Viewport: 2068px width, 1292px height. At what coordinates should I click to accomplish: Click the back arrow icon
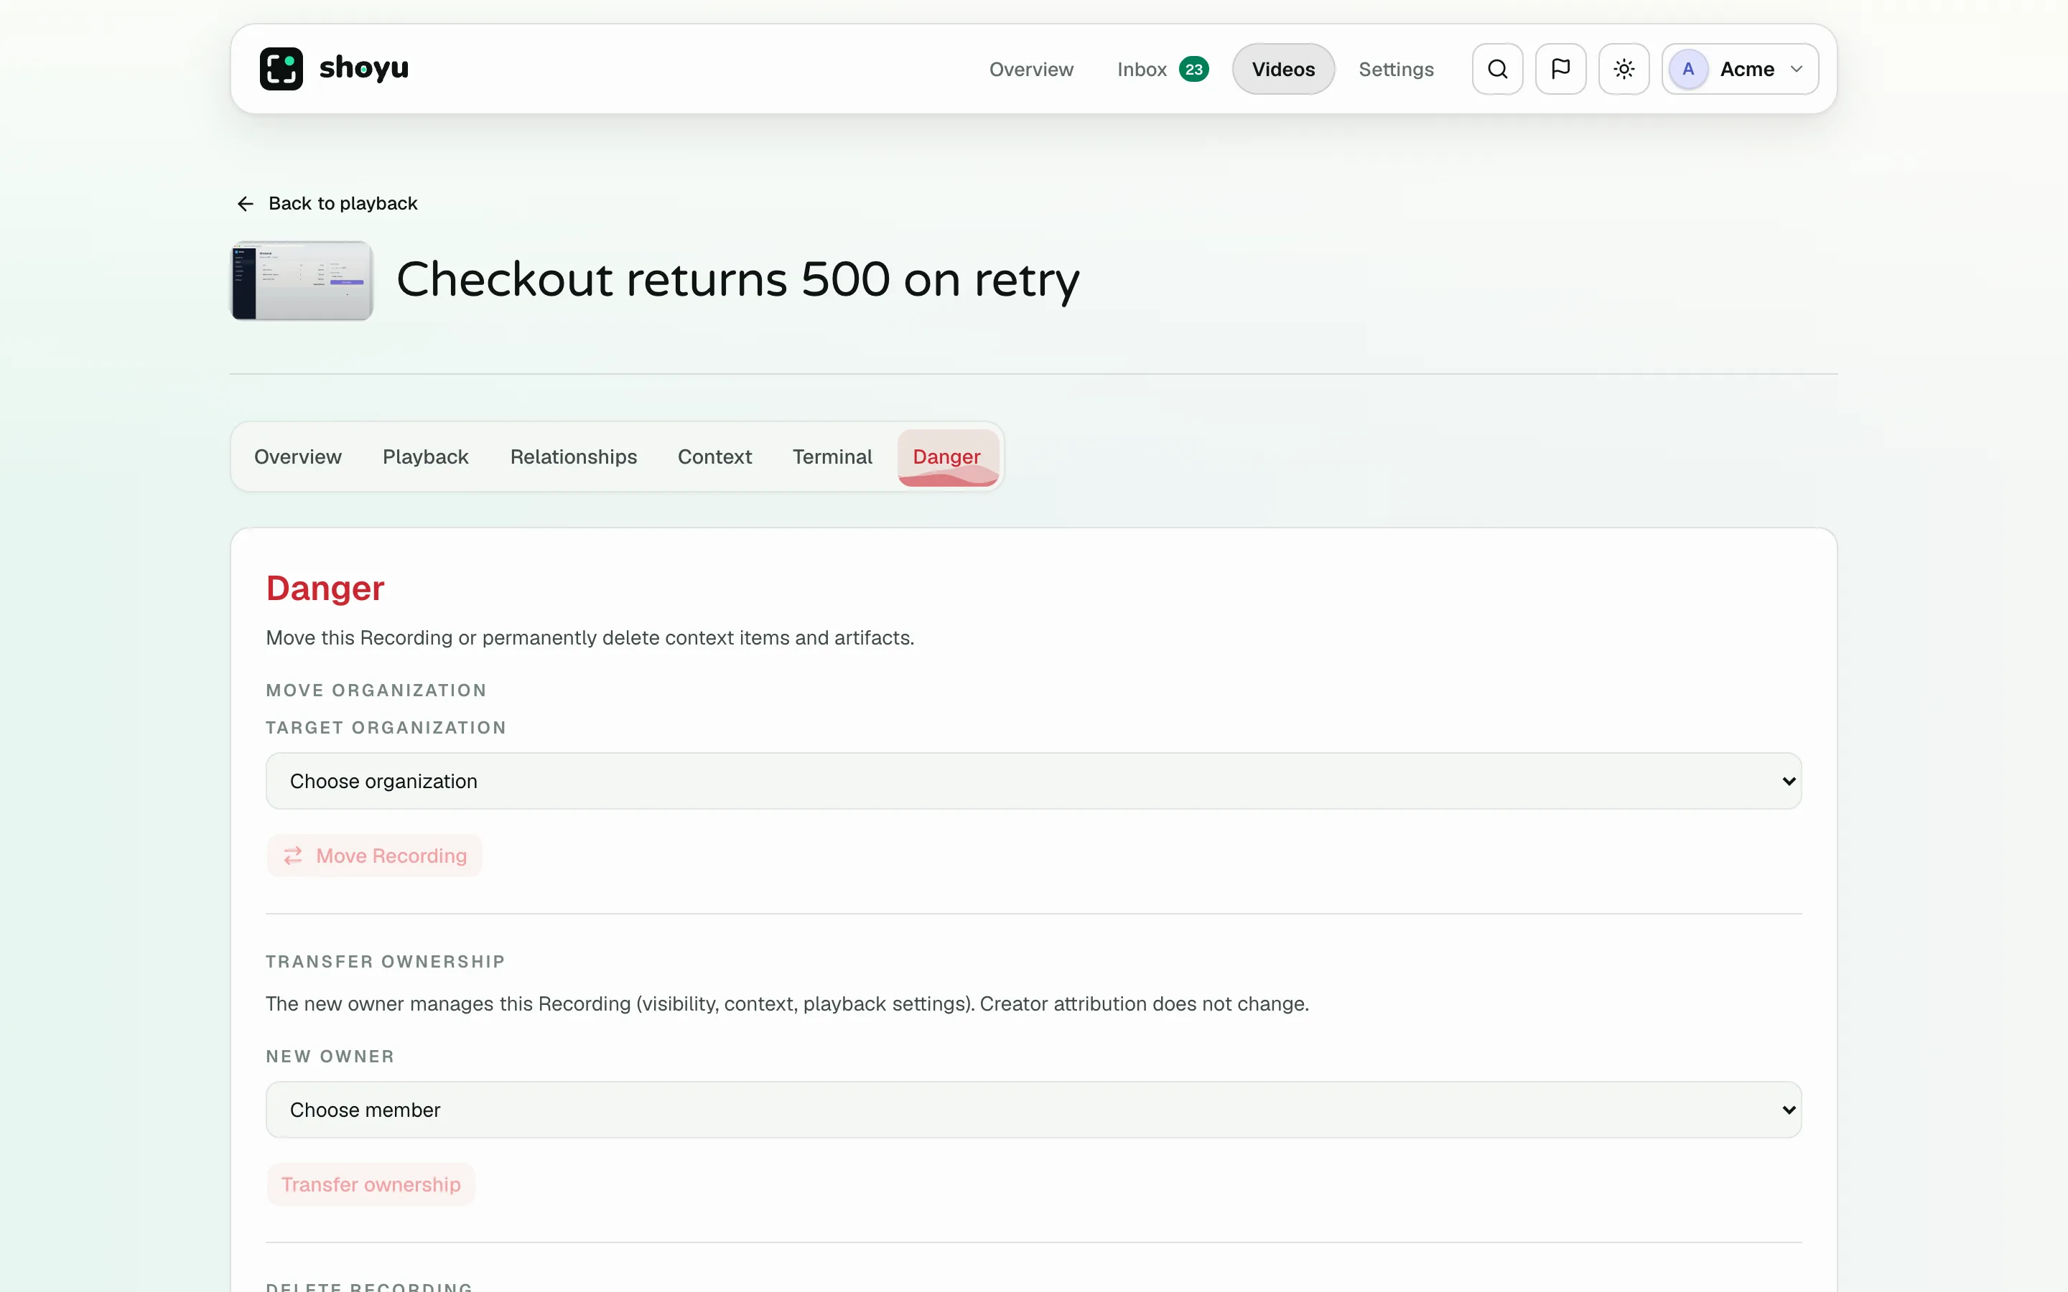coord(246,203)
